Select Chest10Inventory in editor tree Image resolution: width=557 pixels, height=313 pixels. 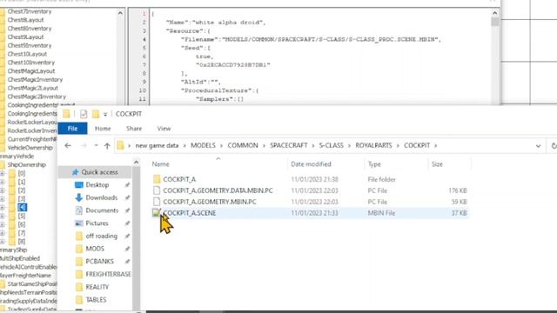[31, 63]
